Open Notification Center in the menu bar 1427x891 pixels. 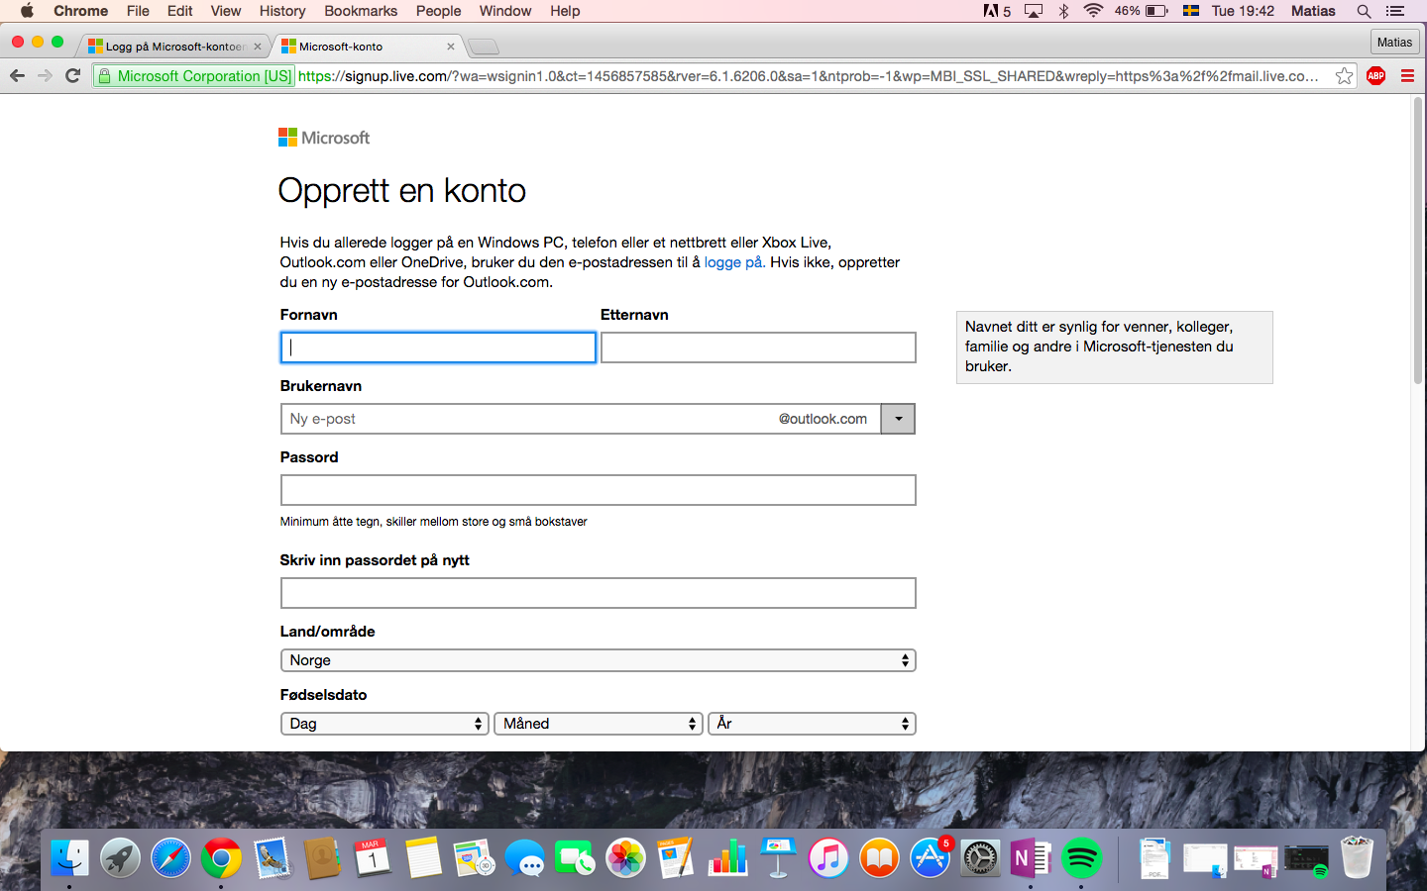[1395, 11]
